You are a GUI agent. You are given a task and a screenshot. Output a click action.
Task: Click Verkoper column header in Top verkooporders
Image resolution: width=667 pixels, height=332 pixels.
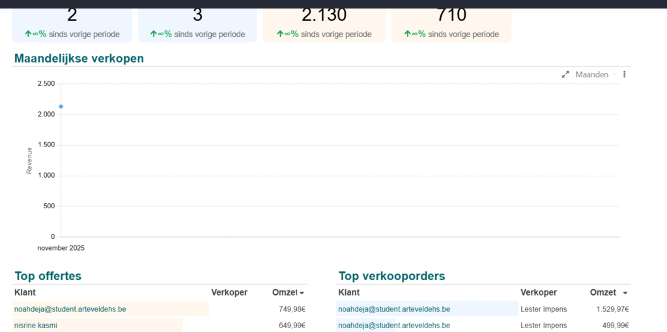pos(539,293)
